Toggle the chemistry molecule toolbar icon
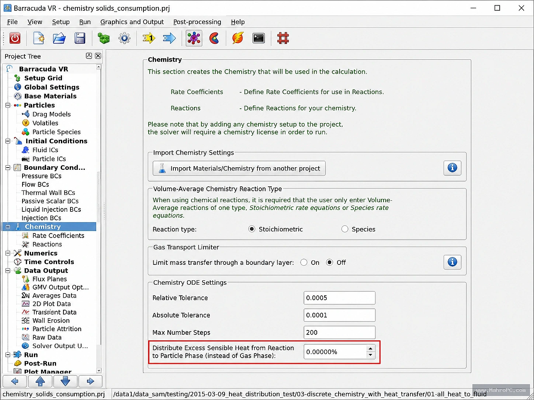Viewport: 534px width, 400px height. [x=194, y=38]
